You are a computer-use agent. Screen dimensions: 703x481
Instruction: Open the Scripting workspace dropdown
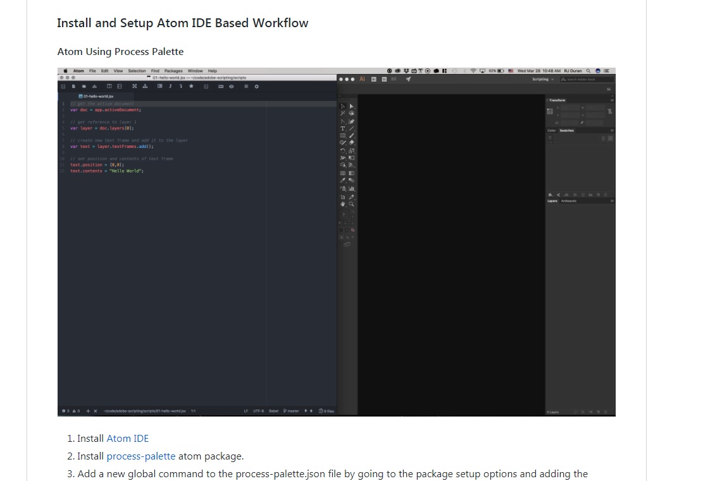pyautogui.click(x=543, y=79)
